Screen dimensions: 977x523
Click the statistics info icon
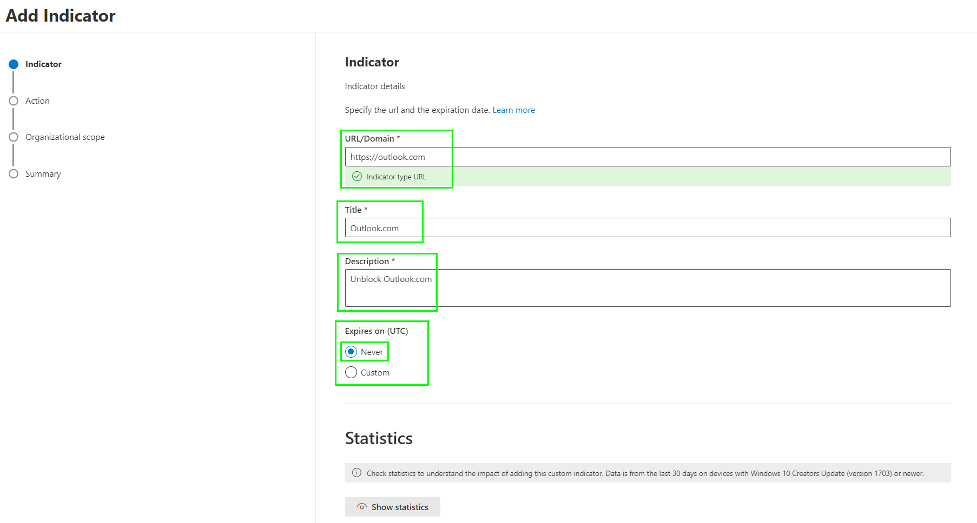pos(357,473)
